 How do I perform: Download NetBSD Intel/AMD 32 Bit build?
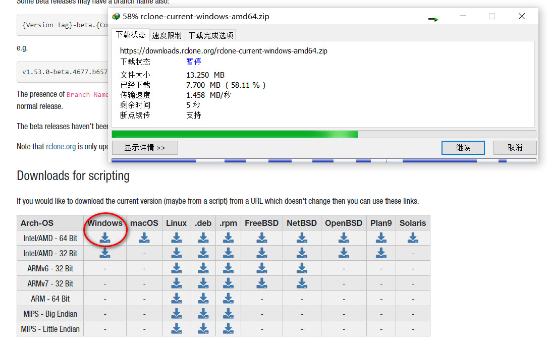point(302,253)
